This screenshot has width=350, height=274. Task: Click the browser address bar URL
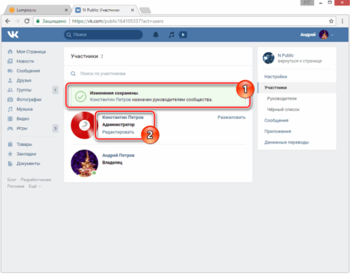click(118, 21)
